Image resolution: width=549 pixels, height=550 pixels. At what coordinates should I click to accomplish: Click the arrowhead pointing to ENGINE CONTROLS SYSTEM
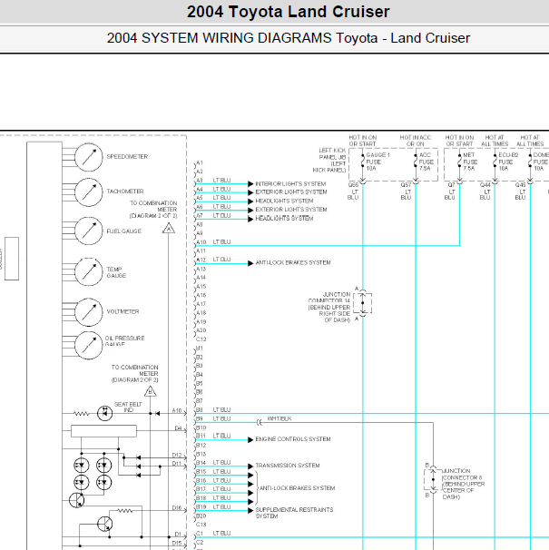250,440
